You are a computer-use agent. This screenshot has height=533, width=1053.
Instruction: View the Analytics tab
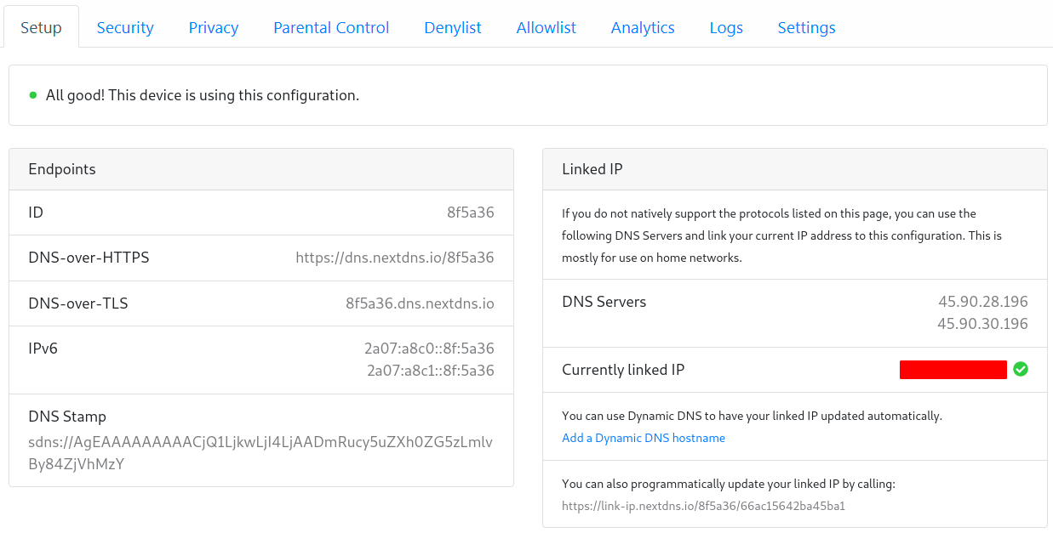click(643, 28)
